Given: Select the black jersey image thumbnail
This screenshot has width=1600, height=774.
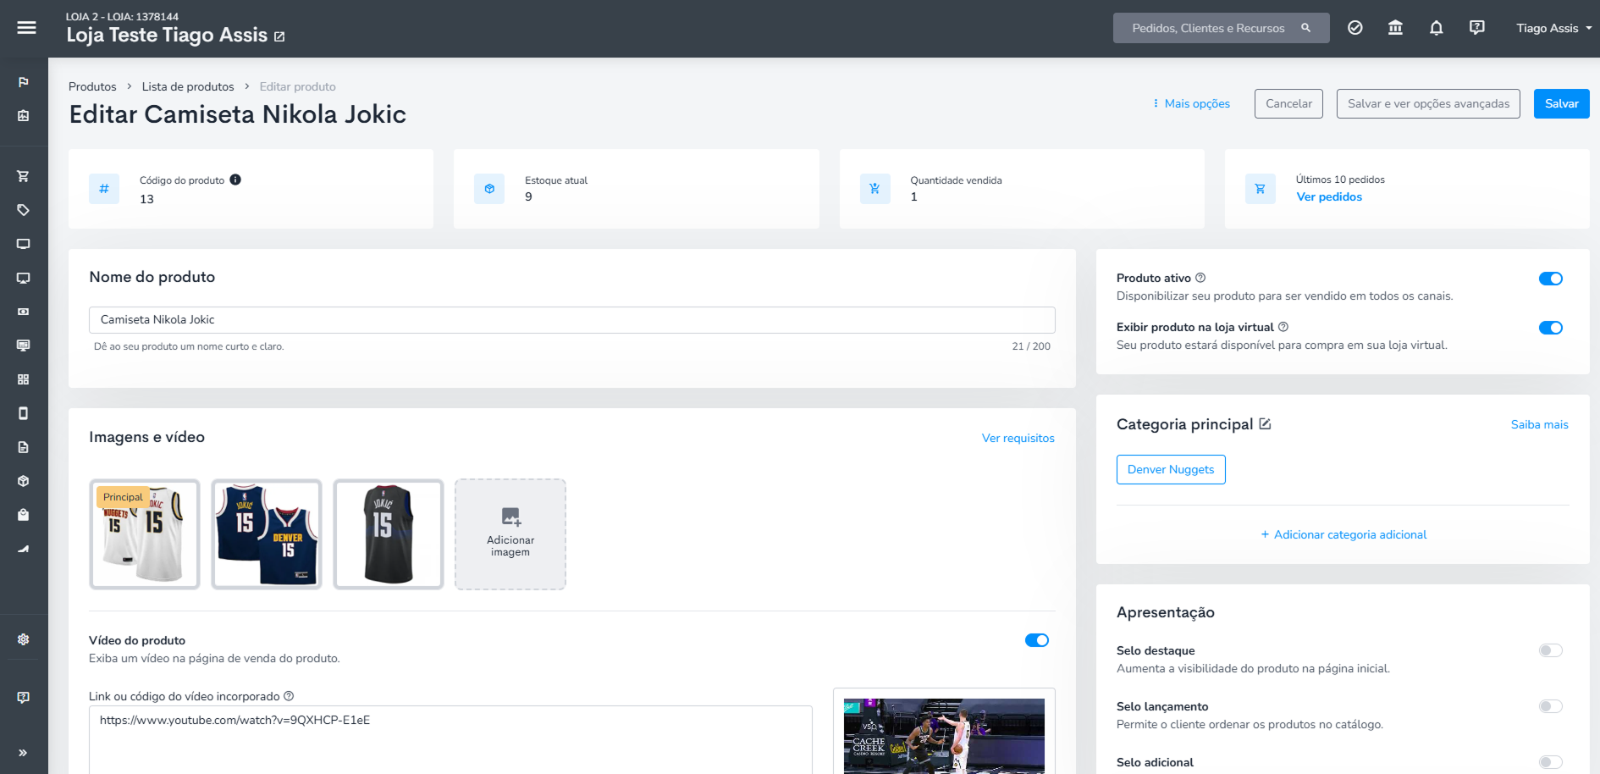Looking at the screenshot, I should point(389,534).
